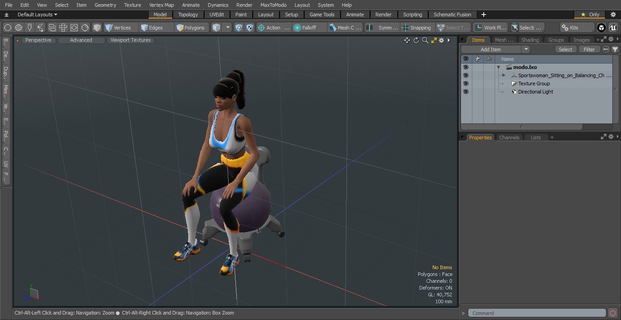This screenshot has height=320, width=621.
Task: Click the Add Item button
Action: tap(491, 49)
